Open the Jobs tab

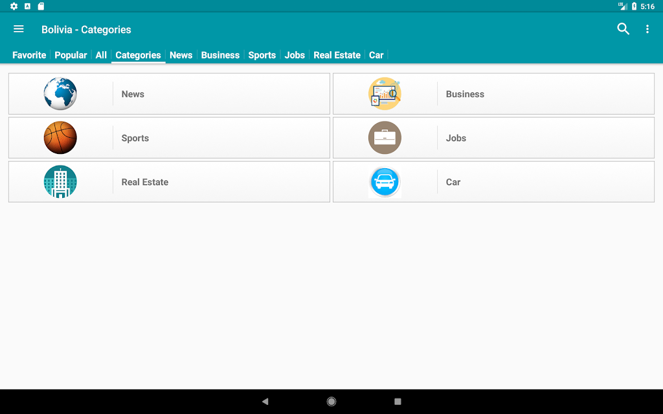(295, 55)
